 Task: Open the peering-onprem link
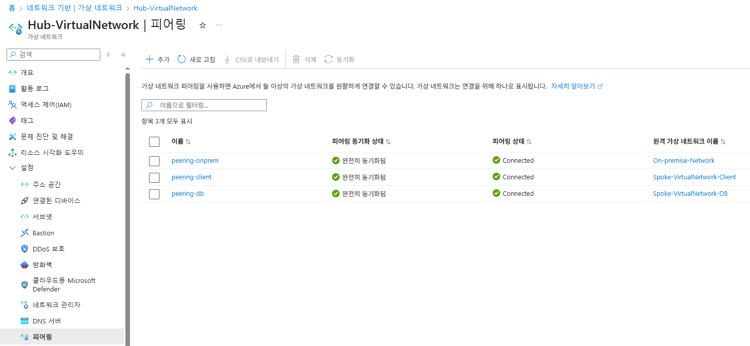point(195,161)
